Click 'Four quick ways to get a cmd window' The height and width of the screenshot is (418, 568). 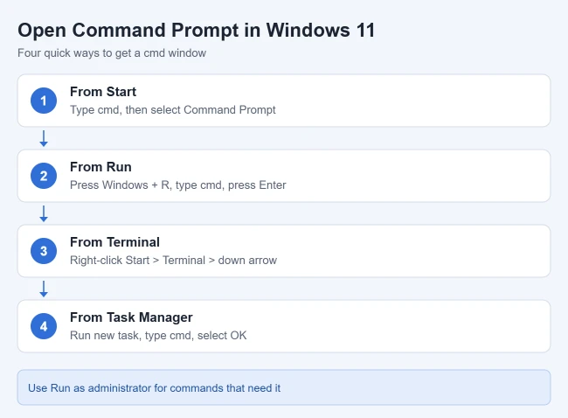[112, 53]
